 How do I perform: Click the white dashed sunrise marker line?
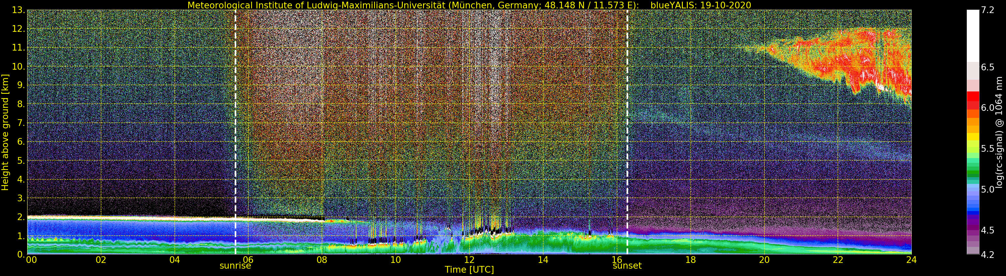[235, 132]
